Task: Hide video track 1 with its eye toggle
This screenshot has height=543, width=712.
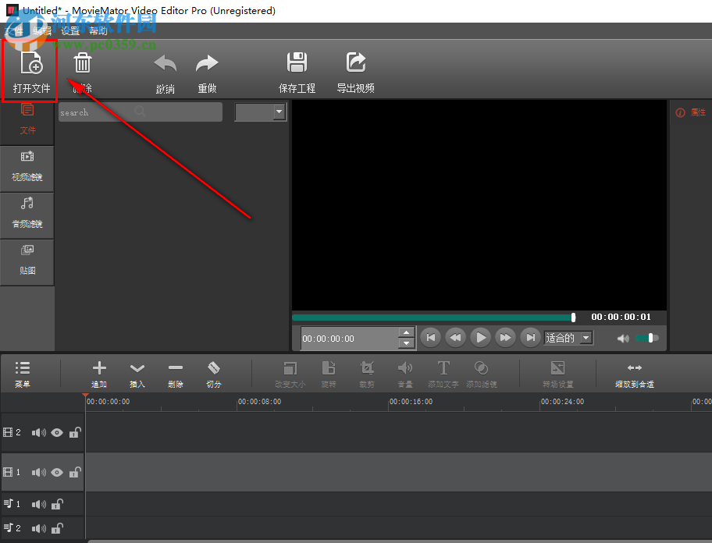Action: click(x=56, y=472)
